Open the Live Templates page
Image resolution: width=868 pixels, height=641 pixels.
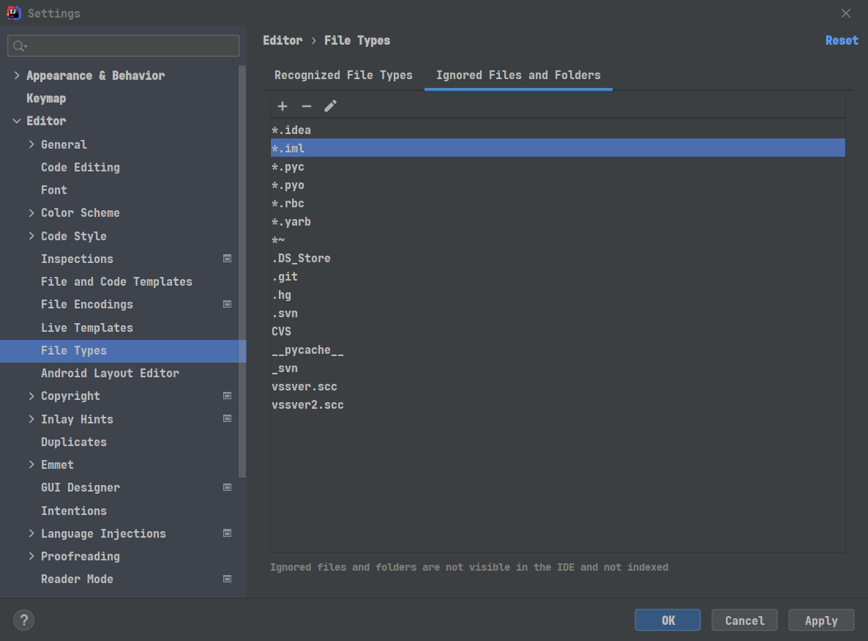[x=87, y=327]
